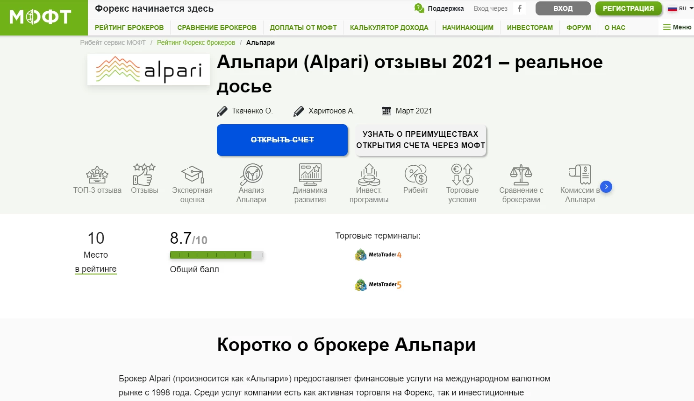The width and height of the screenshot is (694, 401).
Task: Click the Альпари breadcrumb current page
Action: click(x=260, y=42)
